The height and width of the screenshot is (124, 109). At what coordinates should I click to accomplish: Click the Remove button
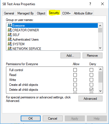tap(92, 56)
